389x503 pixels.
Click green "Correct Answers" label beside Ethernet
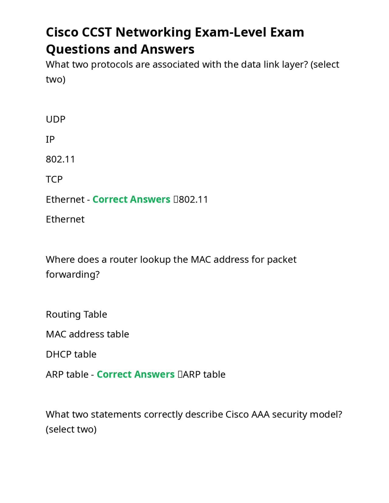coord(131,199)
